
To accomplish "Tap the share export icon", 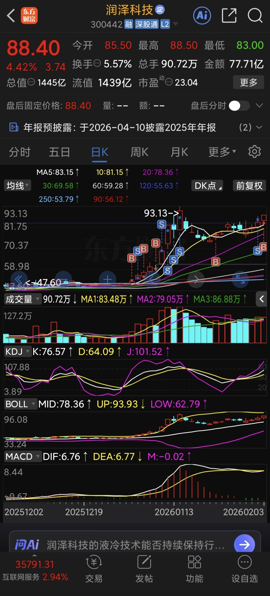I will point(229,15).
